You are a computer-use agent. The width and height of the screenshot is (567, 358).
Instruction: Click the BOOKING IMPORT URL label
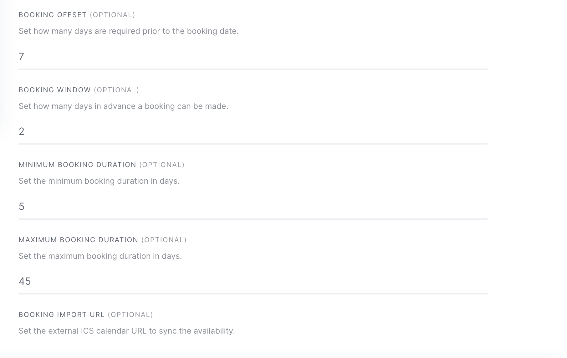click(x=62, y=315)
